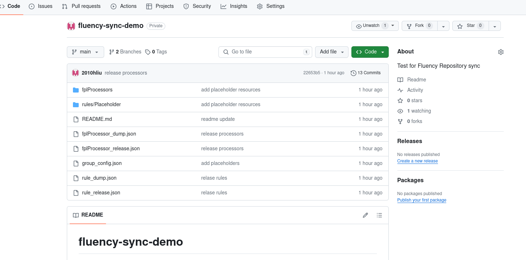Click the file icon next to README.md
The height and width of the screenshot is (260, 526).
click(76, 119)
